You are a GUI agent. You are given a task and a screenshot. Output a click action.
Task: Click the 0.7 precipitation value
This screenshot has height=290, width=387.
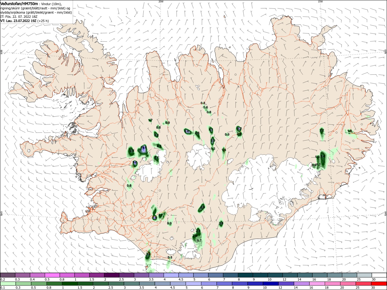pos(199,240)
